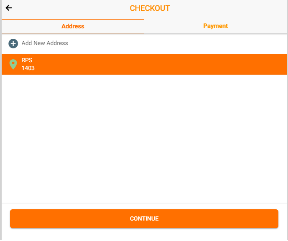Click the orange highlighted address bar

[144, 64]
